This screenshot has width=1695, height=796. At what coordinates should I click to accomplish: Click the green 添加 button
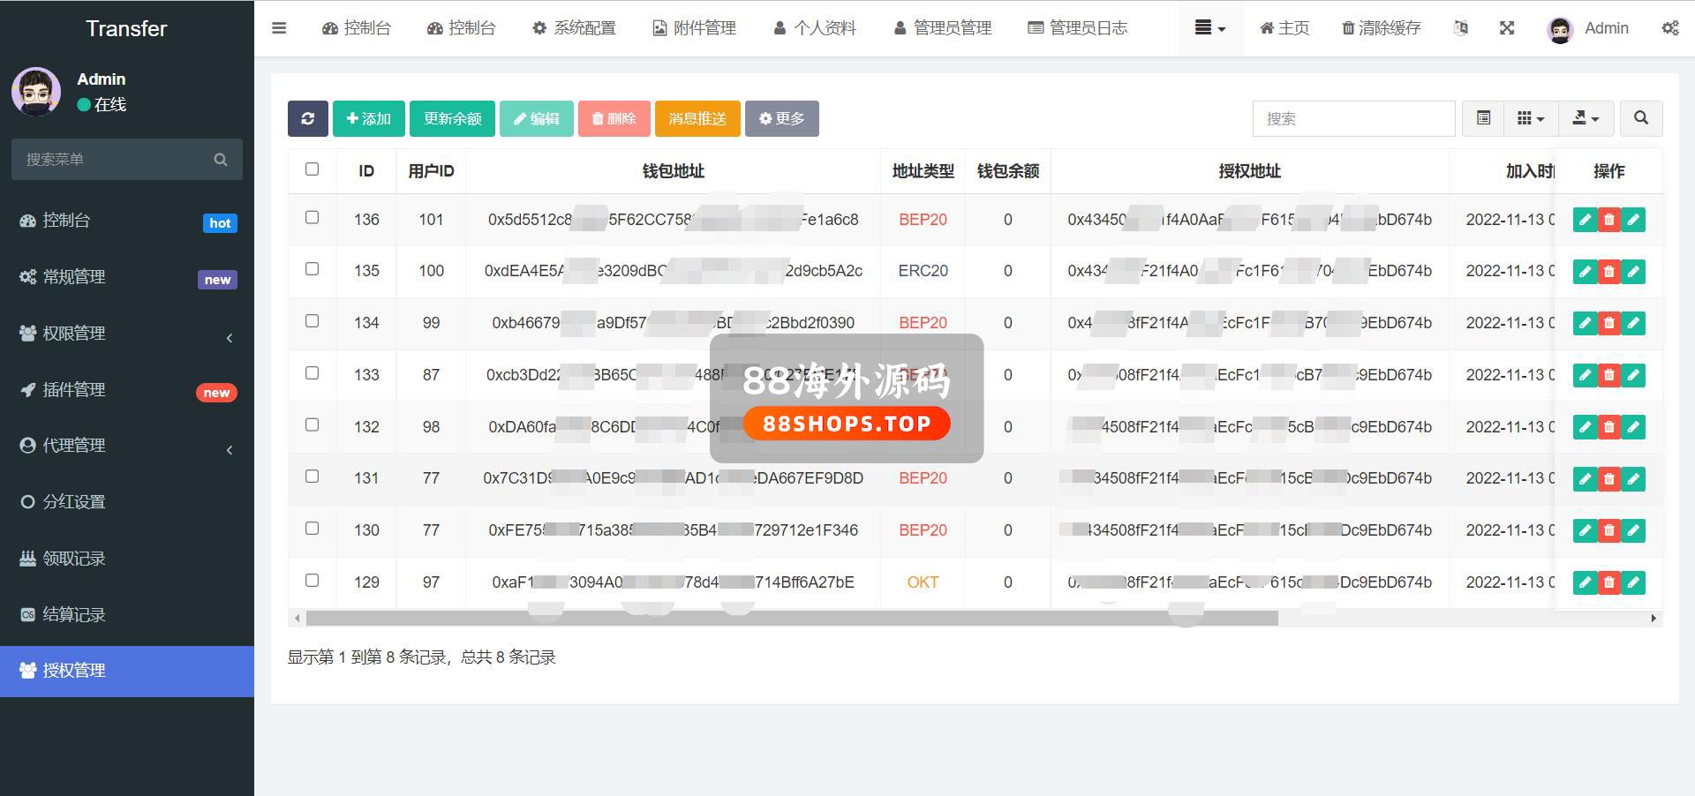coord(368,118)
